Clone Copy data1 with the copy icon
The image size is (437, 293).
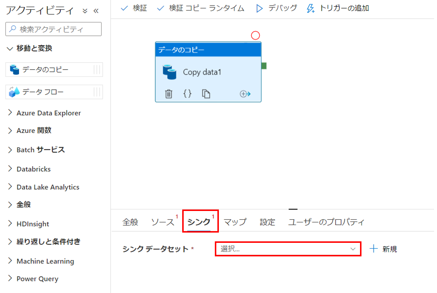pos(206,94)
